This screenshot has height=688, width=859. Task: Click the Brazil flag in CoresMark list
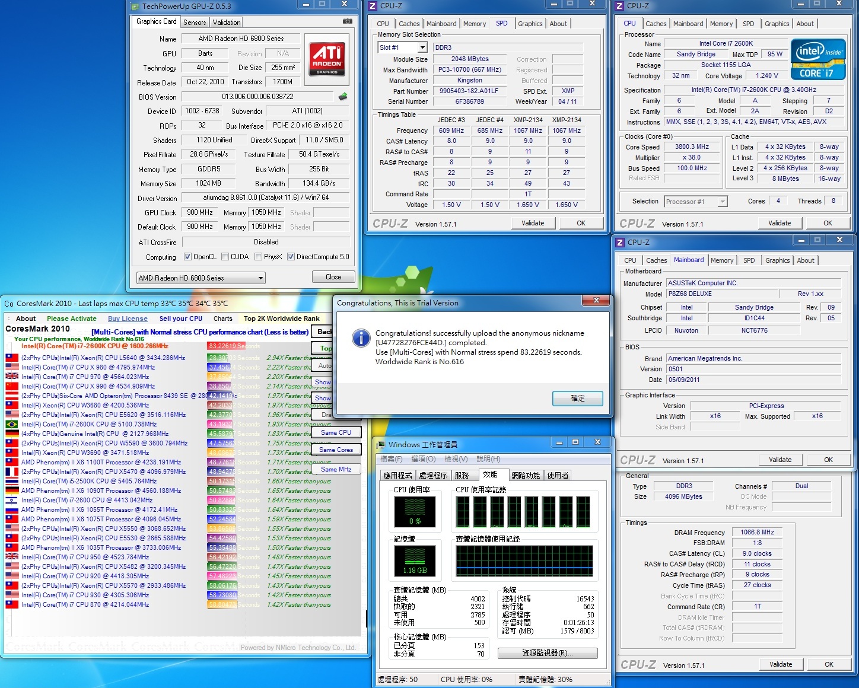pyautogui.click(x=11, y=424)
